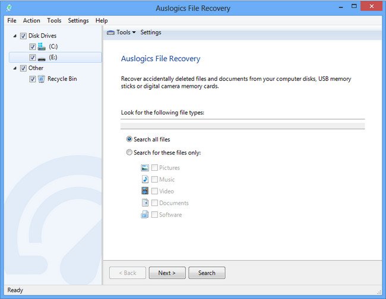Click the Ready status bar text
Image resolution: width=386 pixels, height=299 pixels.
click(x=15, y=290)
